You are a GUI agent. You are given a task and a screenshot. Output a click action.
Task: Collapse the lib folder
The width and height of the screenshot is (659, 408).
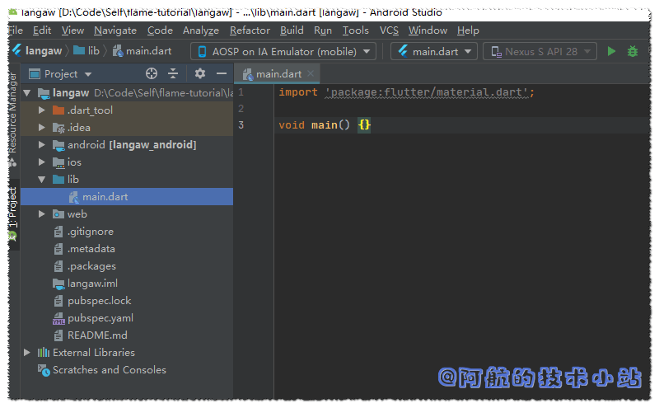42,180
